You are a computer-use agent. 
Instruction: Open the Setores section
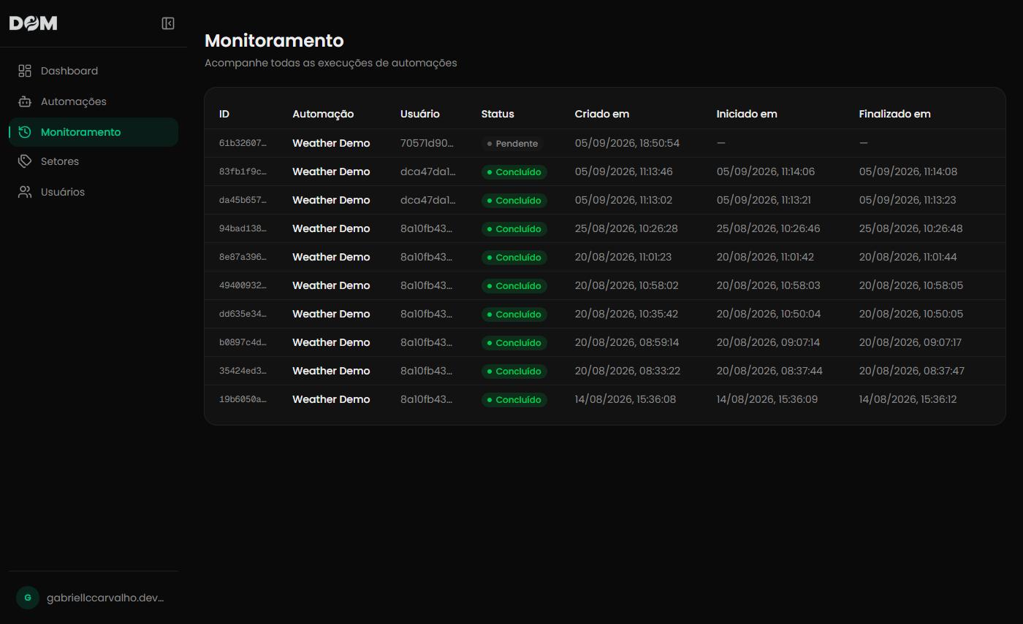click(94, 161)
